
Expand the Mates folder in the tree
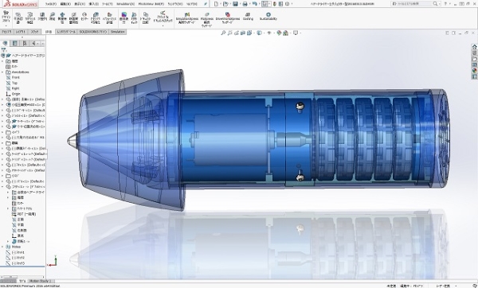pos(2,247)
